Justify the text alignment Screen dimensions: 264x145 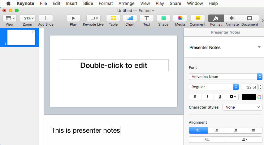coord(253,130)
